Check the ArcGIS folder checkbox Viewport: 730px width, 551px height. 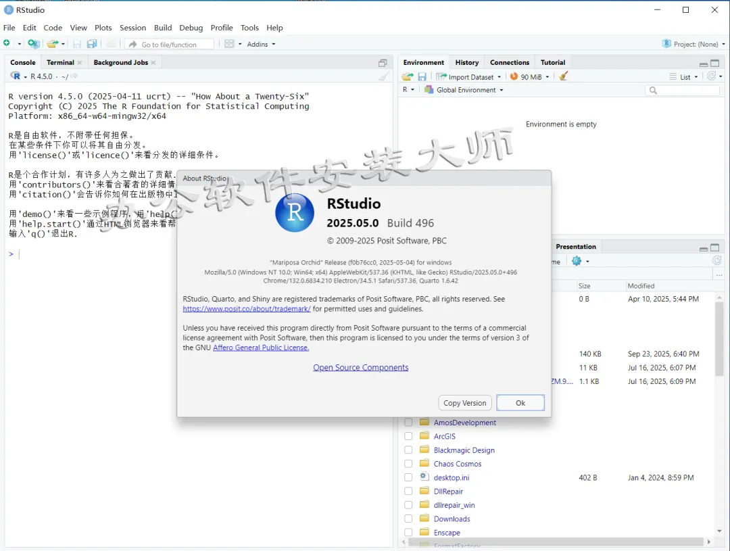(x=408, y=436)
